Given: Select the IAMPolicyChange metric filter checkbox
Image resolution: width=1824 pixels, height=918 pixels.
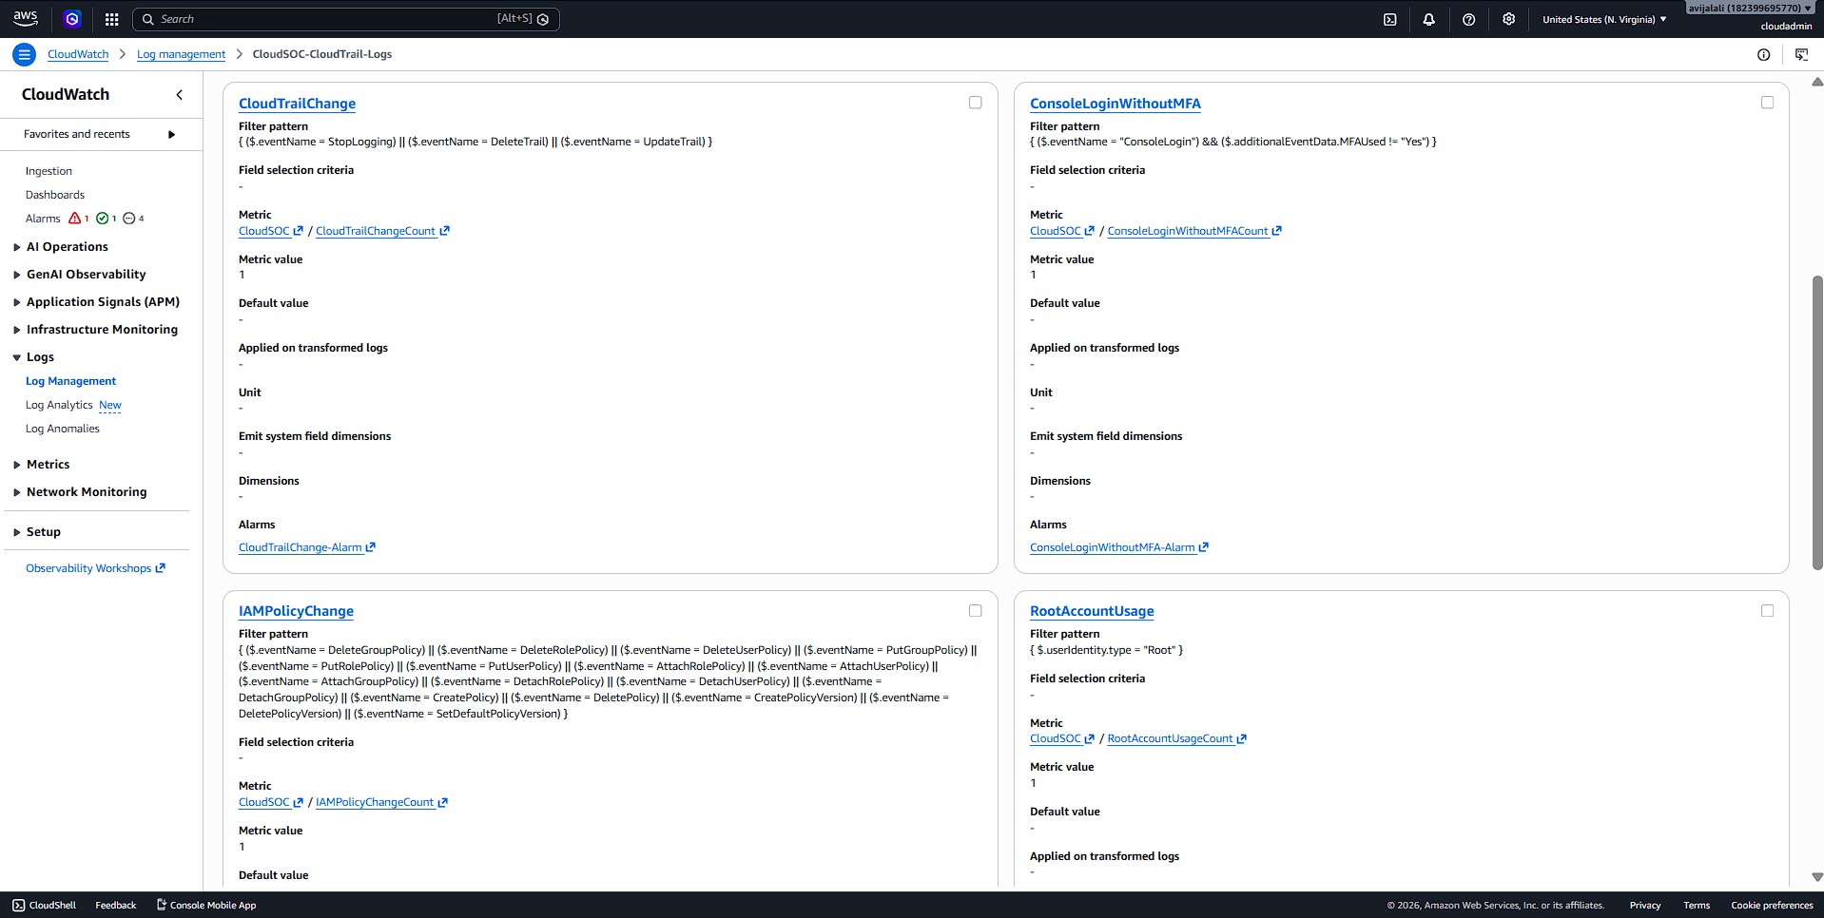Looking at the screenshot, I should click(975, 611).
